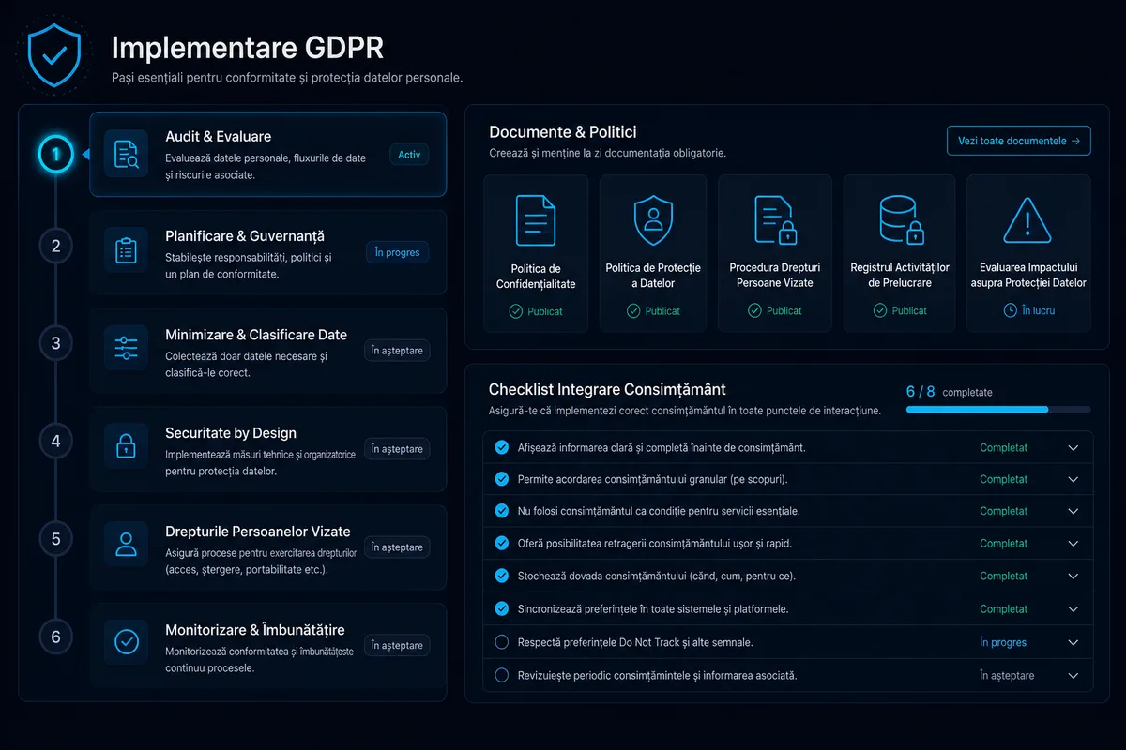
Task: Click the Drepturile Persoanelor Vizate person icon
Action: pyautogui.click(x=126, y=544)
